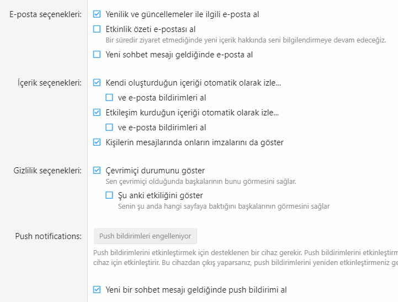
Task: Click the Push notifications section label
Action: point(49,236)
